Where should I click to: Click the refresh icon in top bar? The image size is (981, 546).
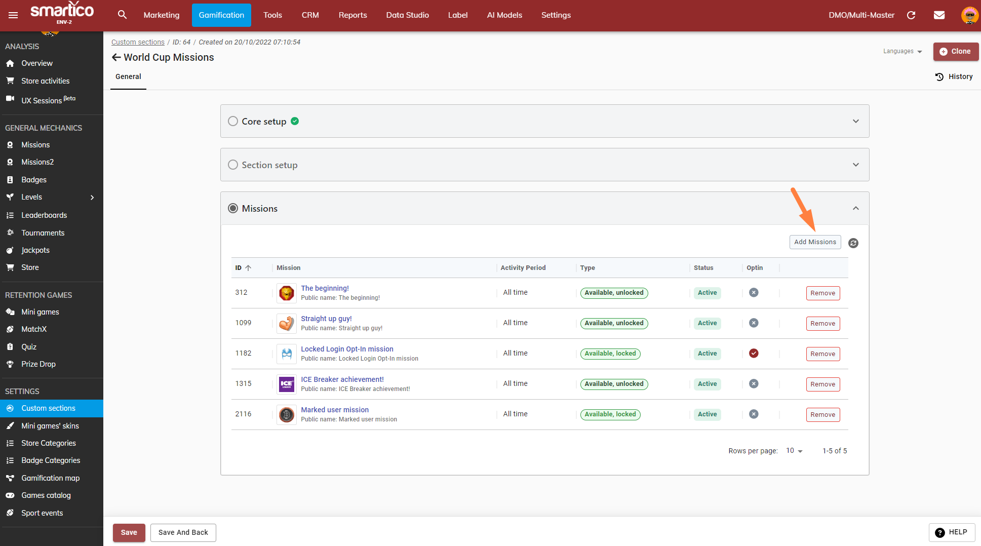pyautogui.click(x=911, y=15)
